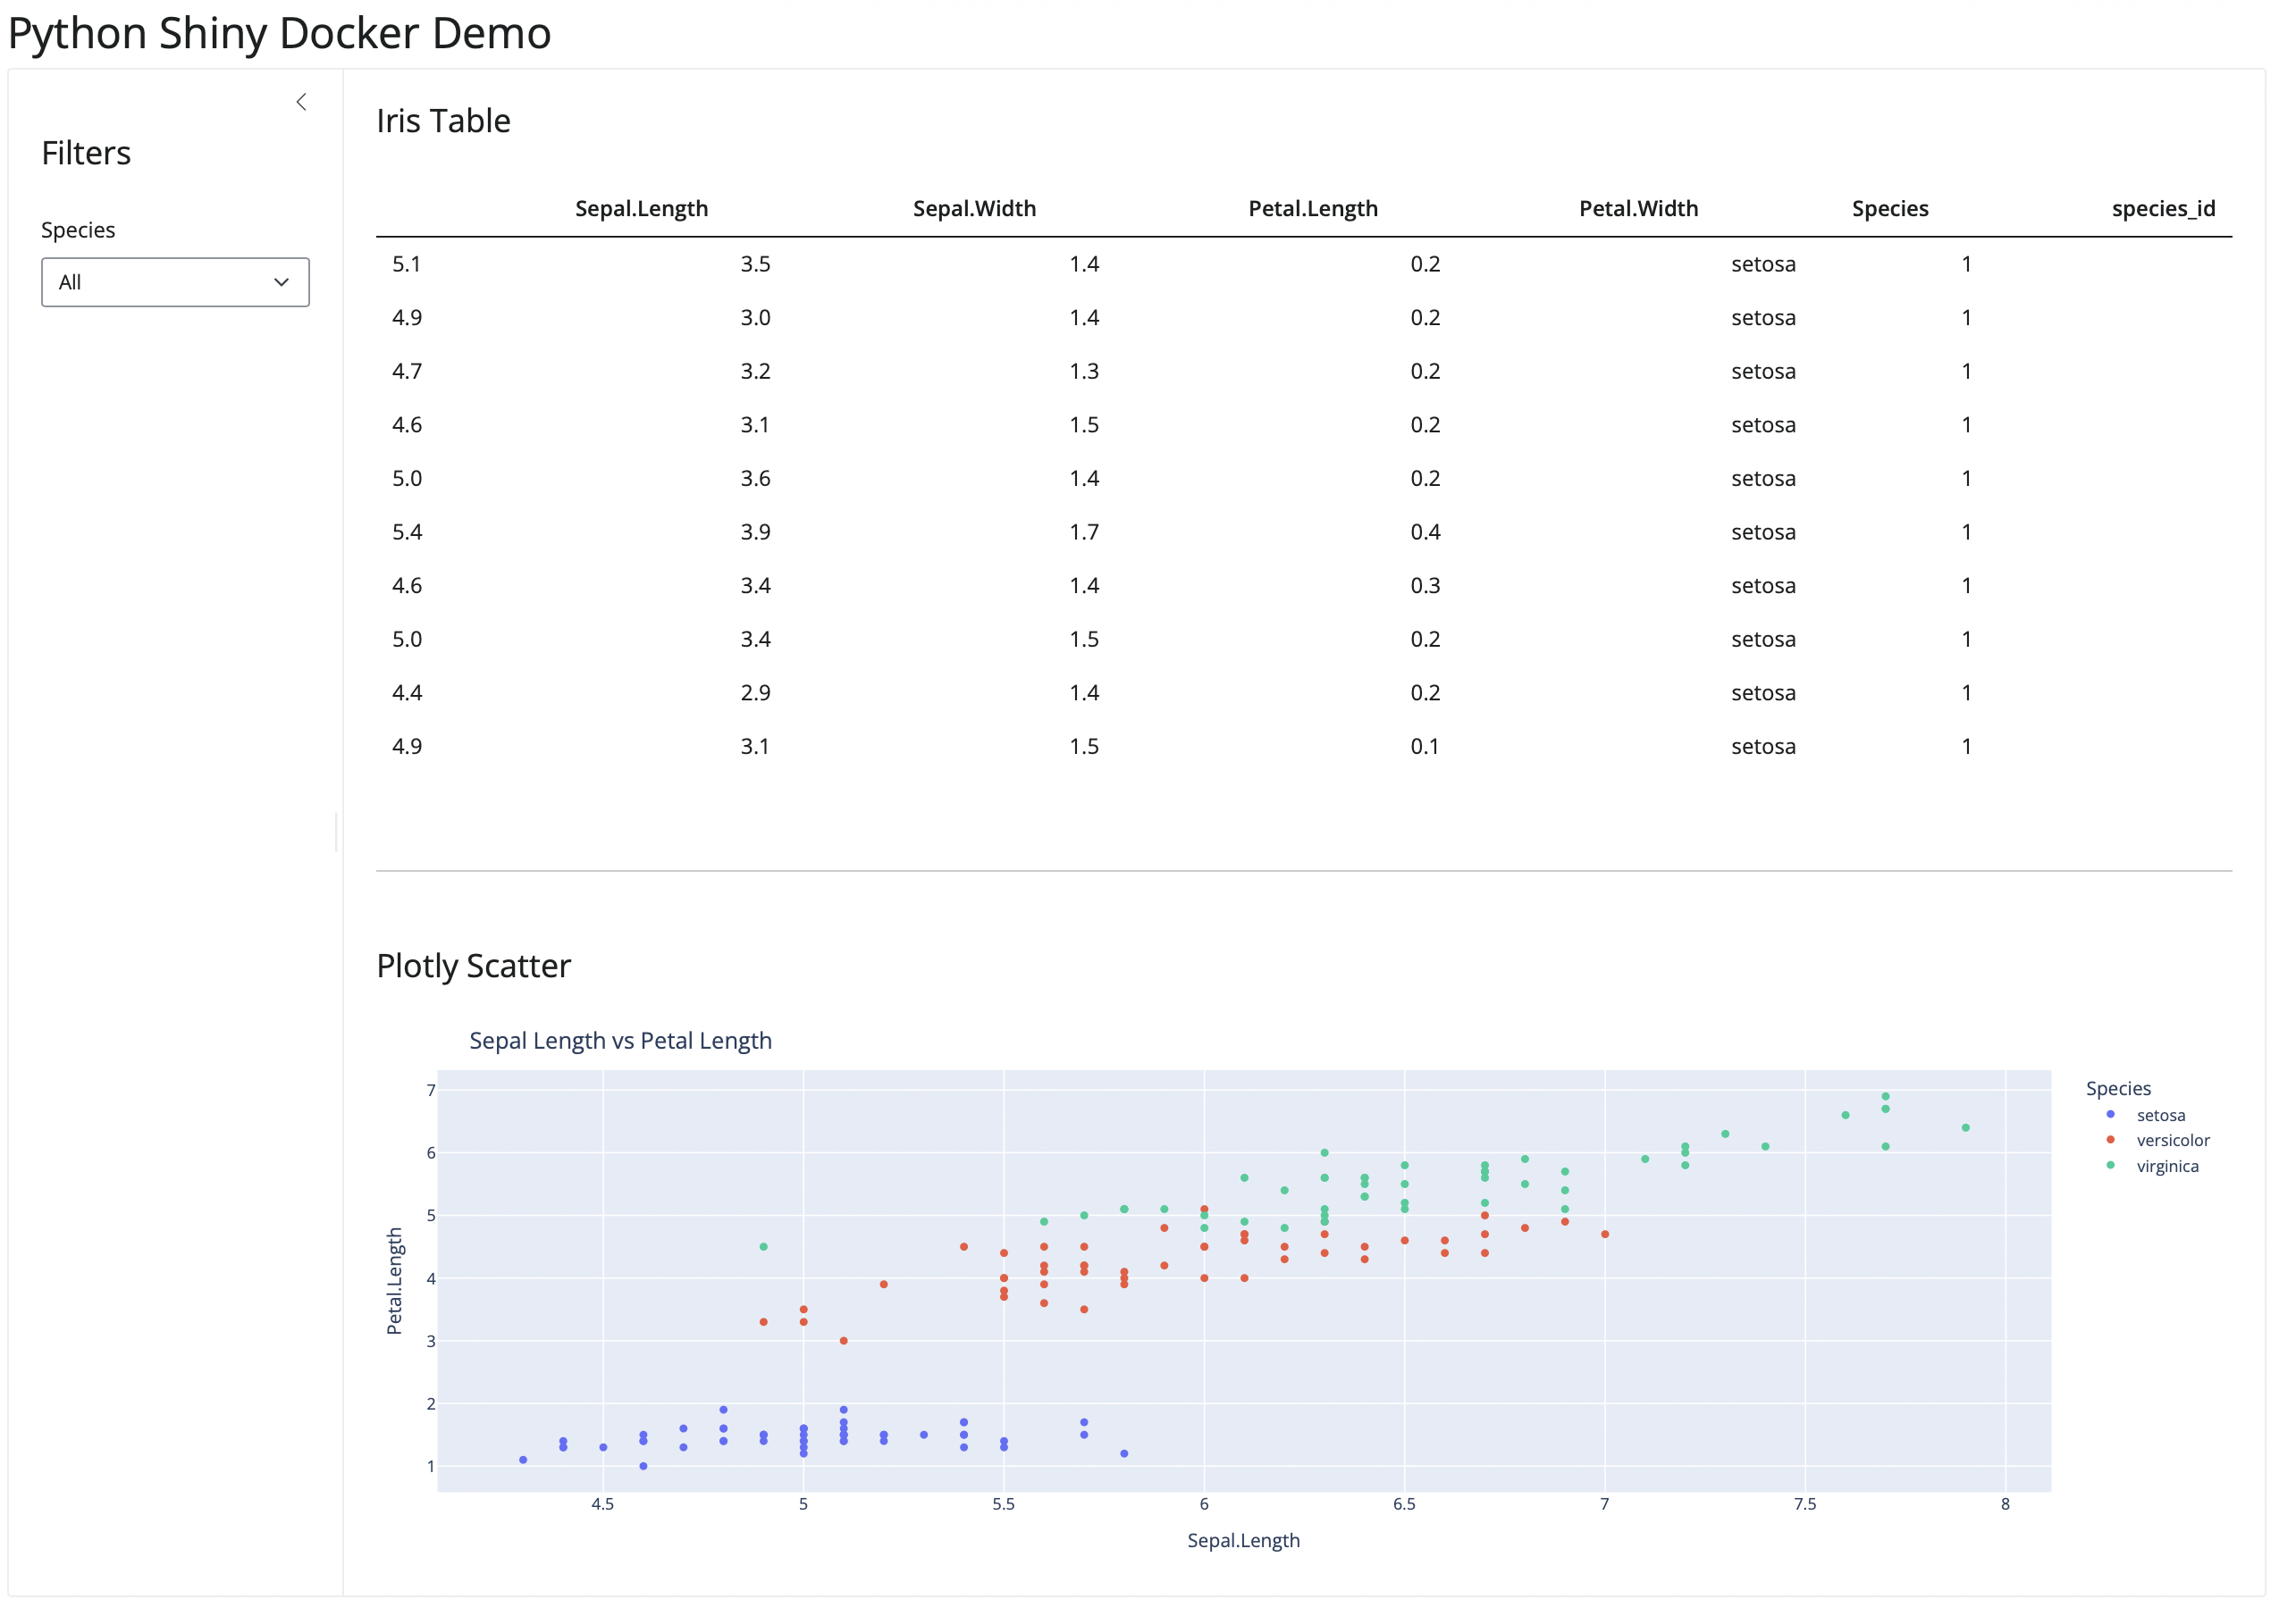Toggle the virginica trace label in the legend
Image resolution: width=2279 pixels, height=1624 pixels.
2167,1166
